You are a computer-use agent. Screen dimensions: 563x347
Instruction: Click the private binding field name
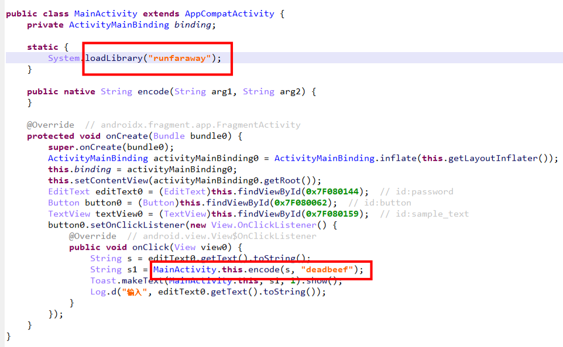tap(193, 25)
